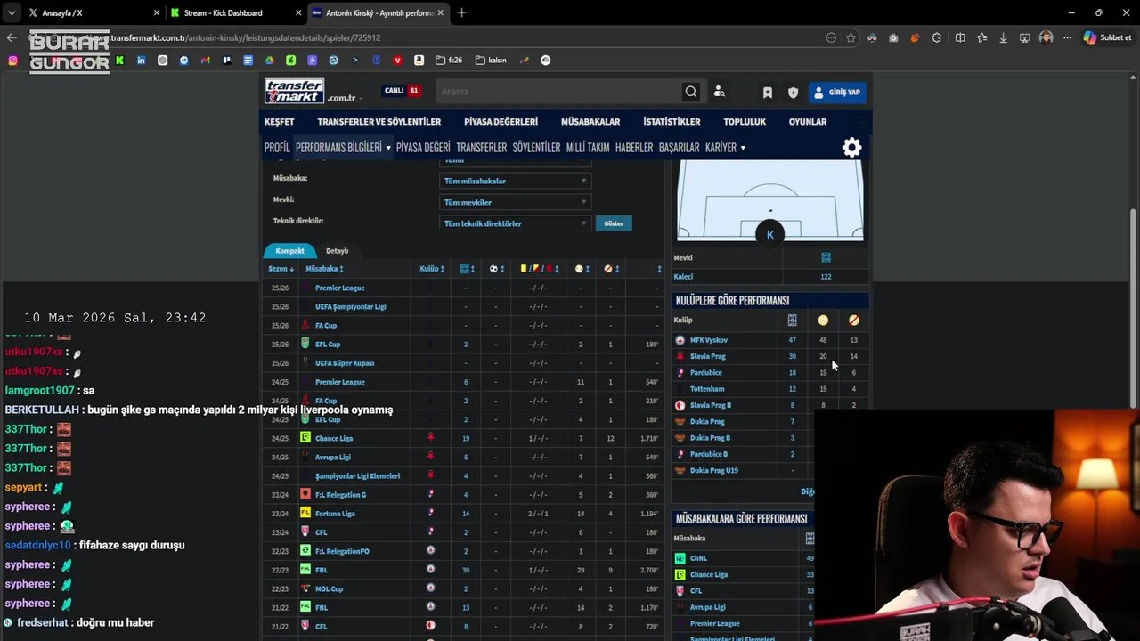Click the goalkeeper K marker on pitch
1140x641 pixels.
tap(770, 235)
